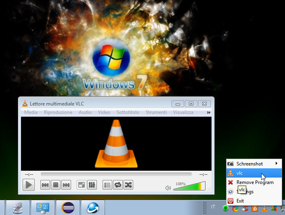Screen dimensions: 285x215
Task: Click the colorful Windows flag tray icon
Action: tap(274, 209)
